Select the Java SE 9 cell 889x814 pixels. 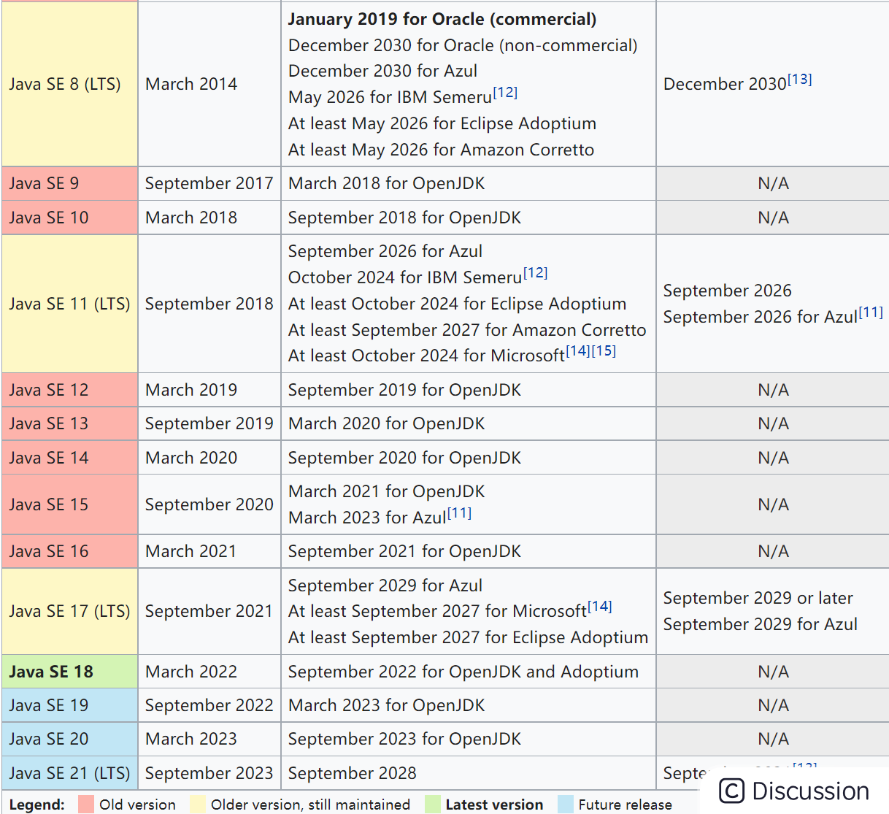click(70, 183)
